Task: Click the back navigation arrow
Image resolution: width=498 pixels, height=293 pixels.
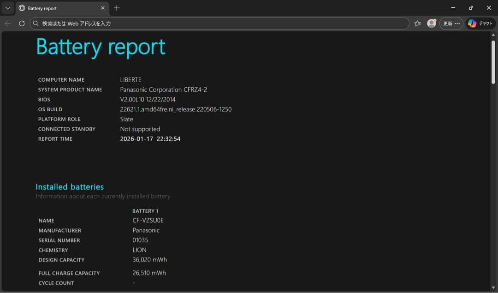Action: click(8, 23)
